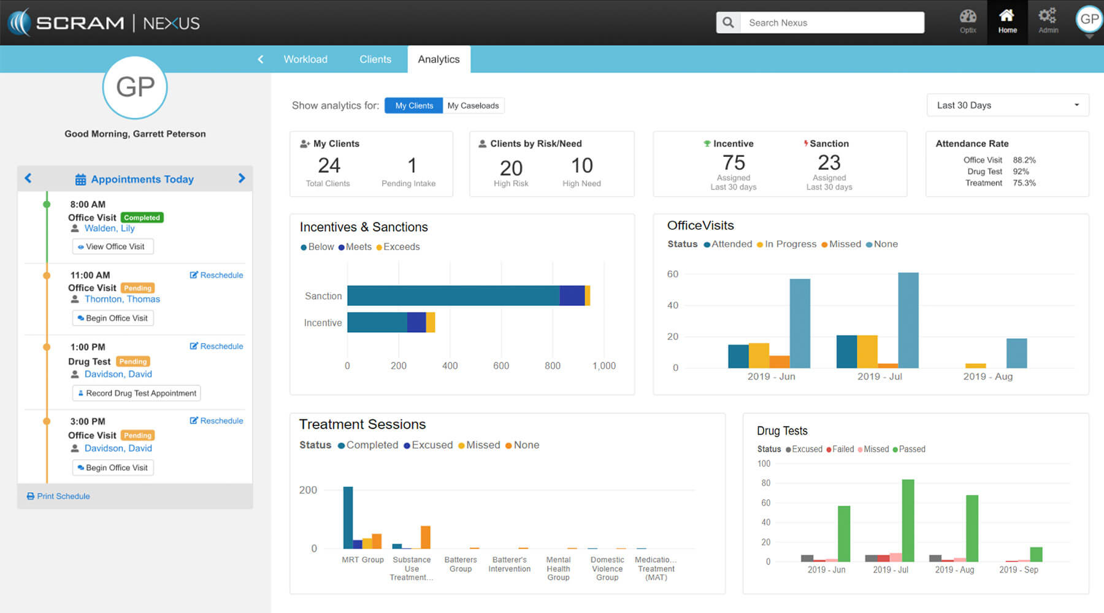Image resolution: width=1104 pixels, height=613 pixels.
Task: Toggle Excused status in Treatment Sessions legend
Action: coord(428,445)
